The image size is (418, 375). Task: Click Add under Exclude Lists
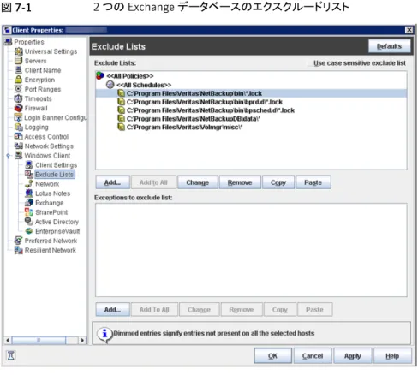tap(112, 182)
